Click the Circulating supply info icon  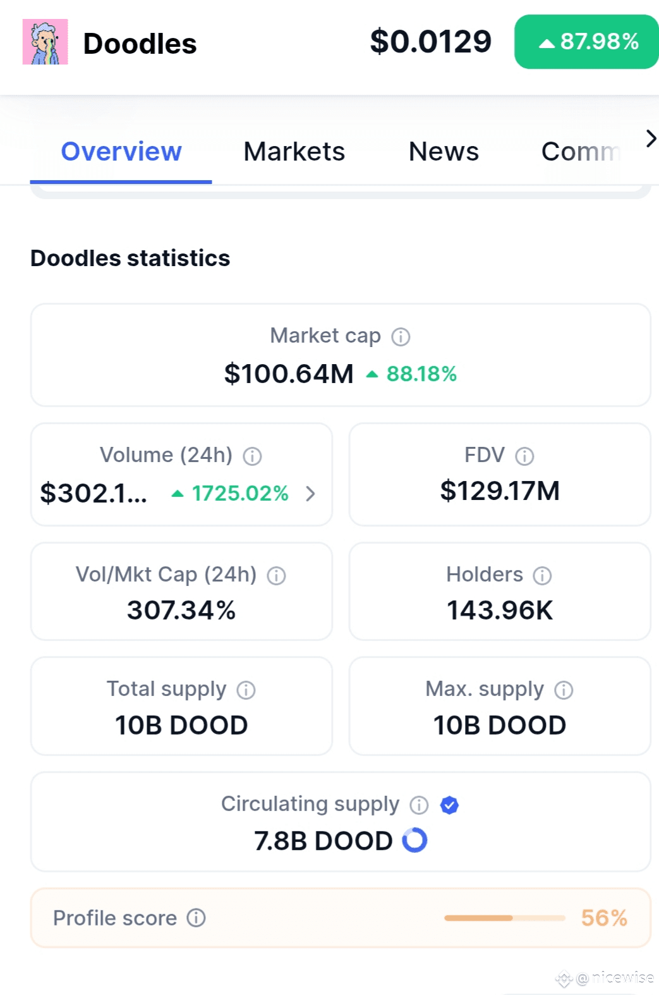(x=419, y=805)
